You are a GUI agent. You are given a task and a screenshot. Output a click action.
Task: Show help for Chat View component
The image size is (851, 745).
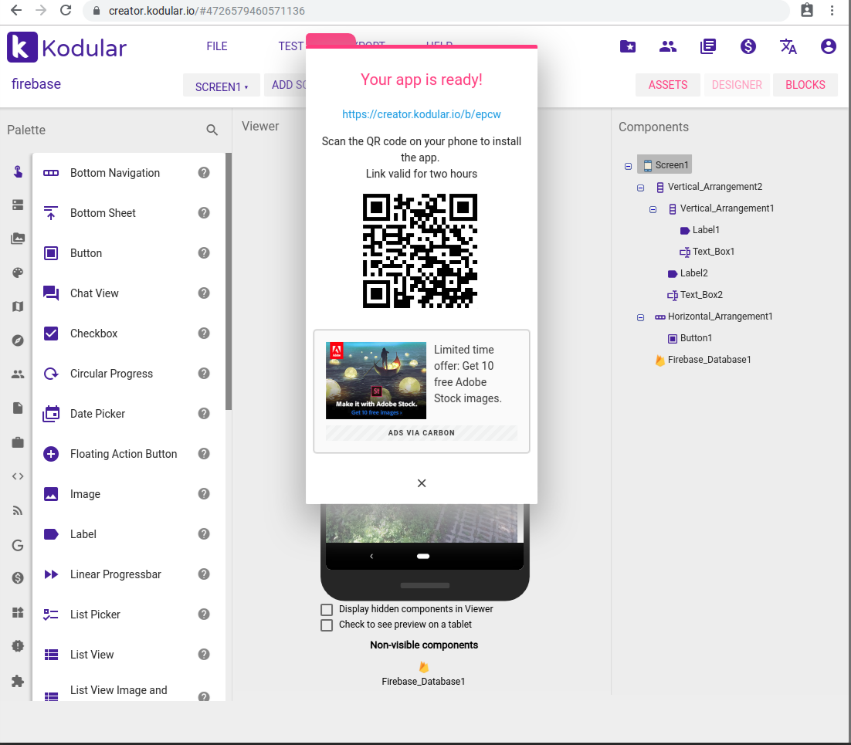point(204,293)
